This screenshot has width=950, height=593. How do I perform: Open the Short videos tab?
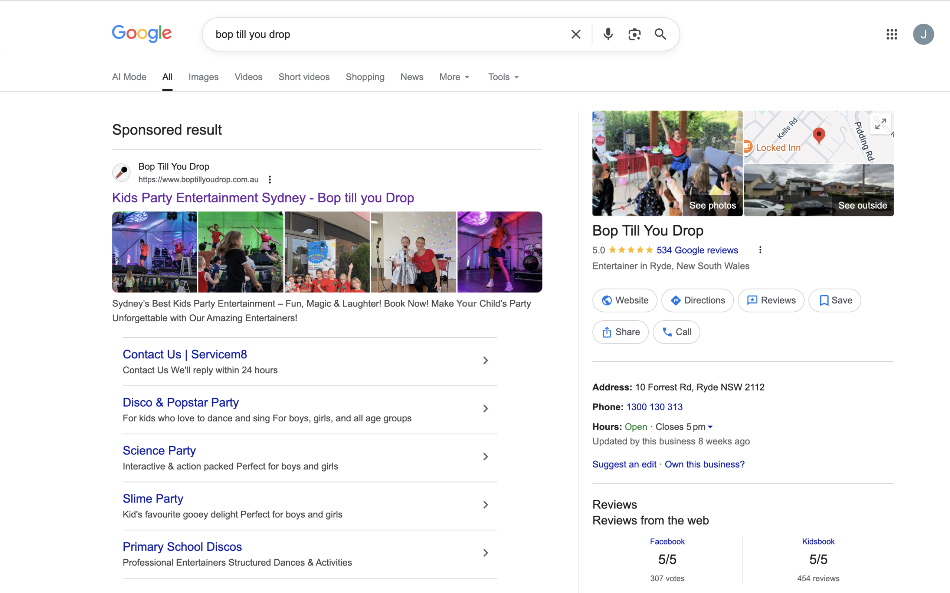pos(304,77)
